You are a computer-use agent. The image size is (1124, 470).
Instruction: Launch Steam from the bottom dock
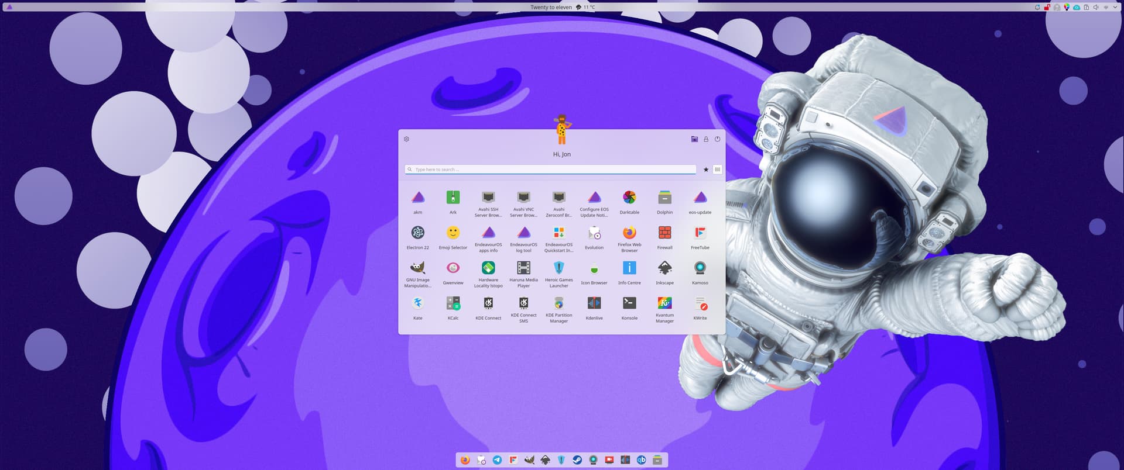tap(577, 460)
